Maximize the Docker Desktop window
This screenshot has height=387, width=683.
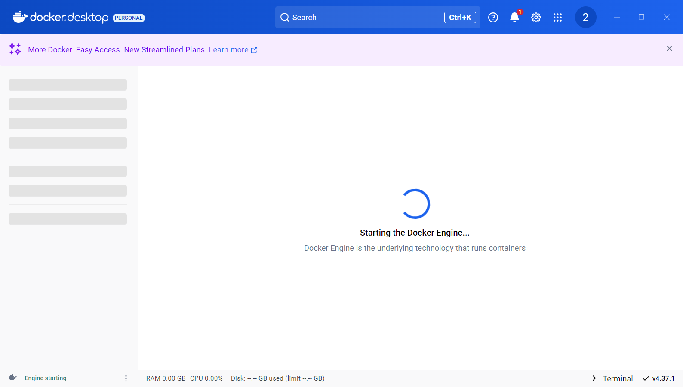click(x=641, y=17)
